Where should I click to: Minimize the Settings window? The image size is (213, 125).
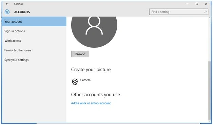click(188, 4)
